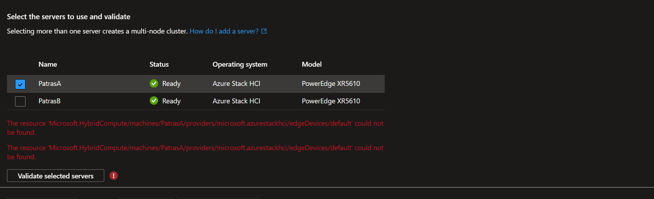
Task: Click Azure Stack HCI in PatrasB's row
Action: (x=236, y=101)
